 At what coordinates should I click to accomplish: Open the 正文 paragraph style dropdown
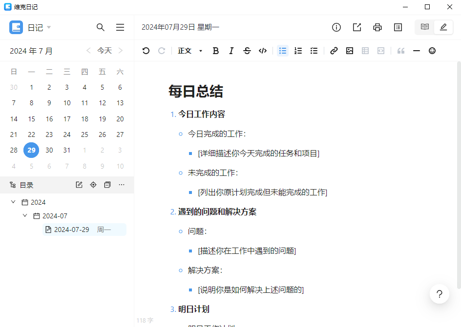tap(190, 51)
